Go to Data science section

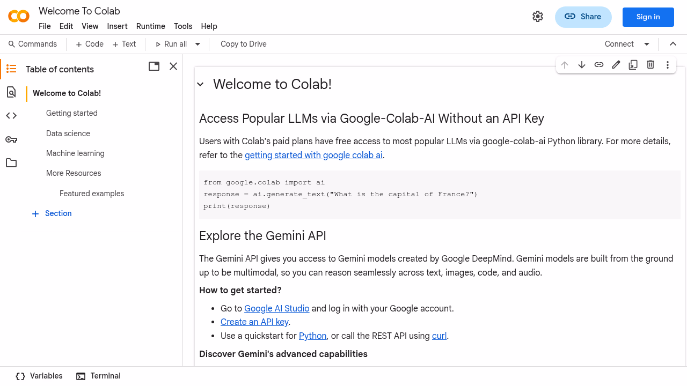coord(68,133)
